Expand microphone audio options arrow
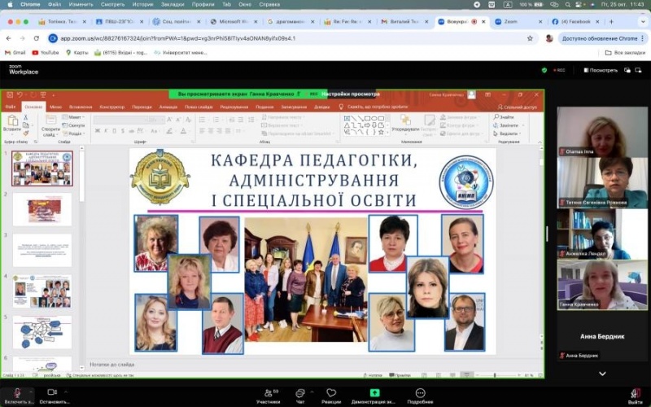 (x=31, y=391)
